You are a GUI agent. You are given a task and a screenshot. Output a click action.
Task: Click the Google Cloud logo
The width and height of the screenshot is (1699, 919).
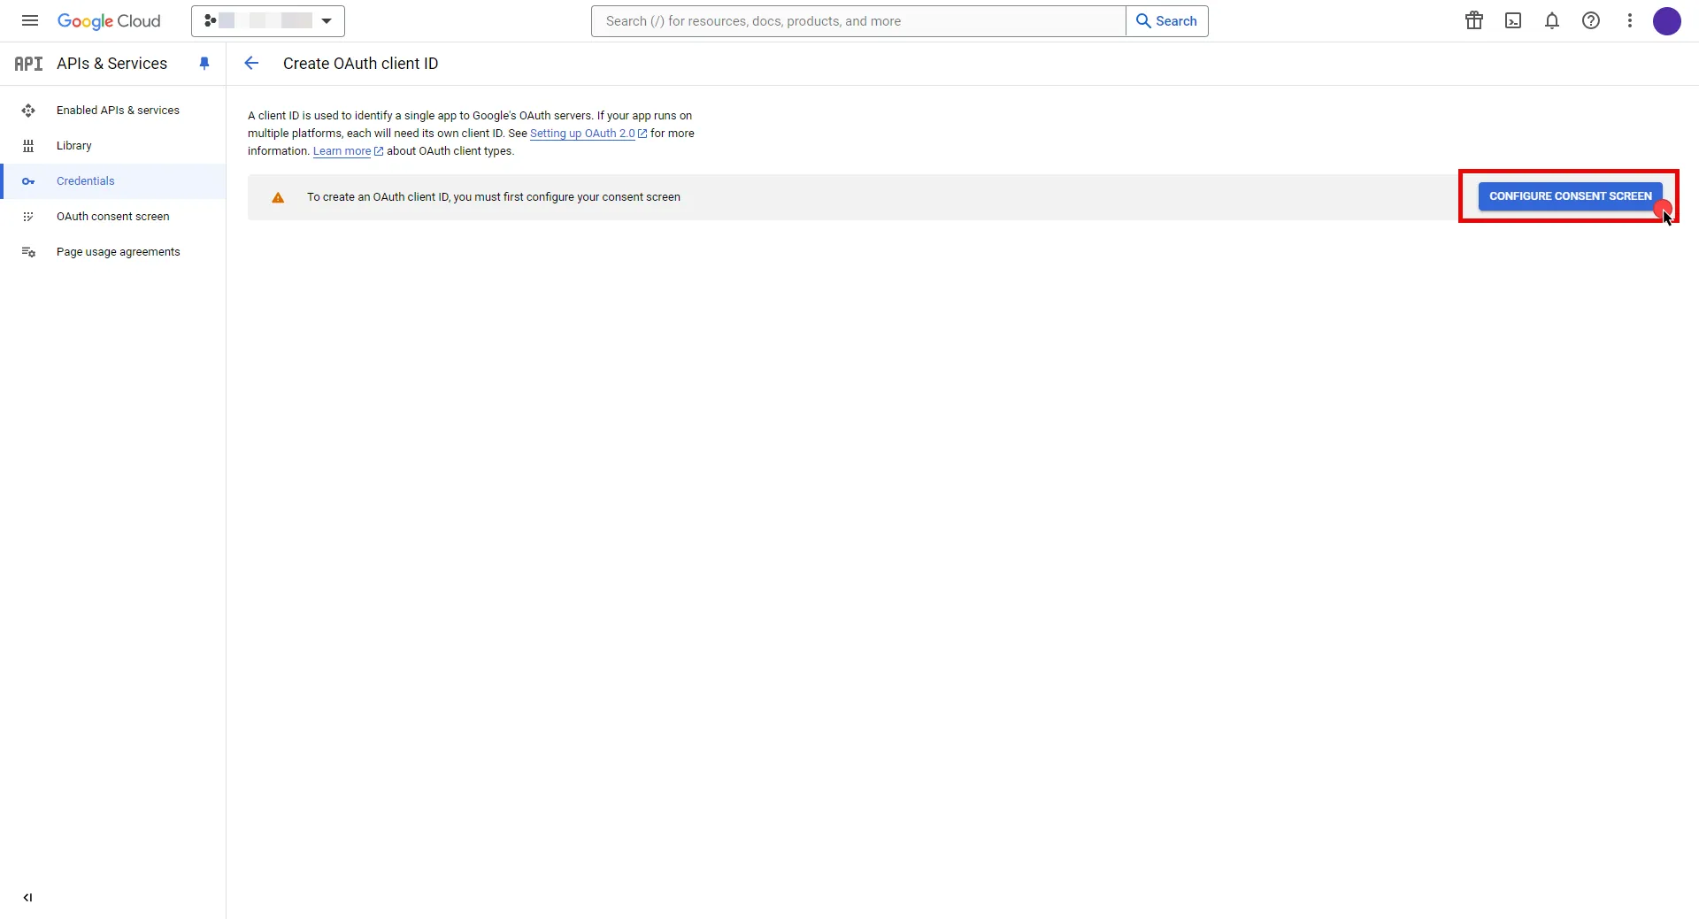pyautogui.click(x=109, y=20)
